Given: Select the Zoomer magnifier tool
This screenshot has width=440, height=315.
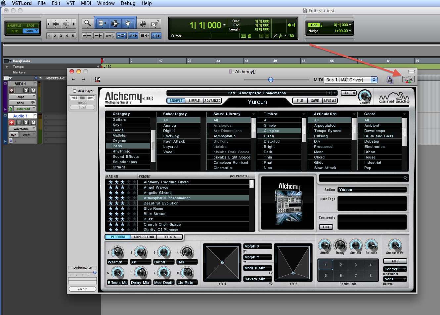Looking at the screenshot, I should tap(88, 24).
